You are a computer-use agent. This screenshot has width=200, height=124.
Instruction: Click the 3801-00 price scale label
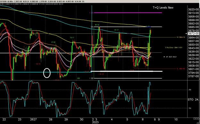193,69
